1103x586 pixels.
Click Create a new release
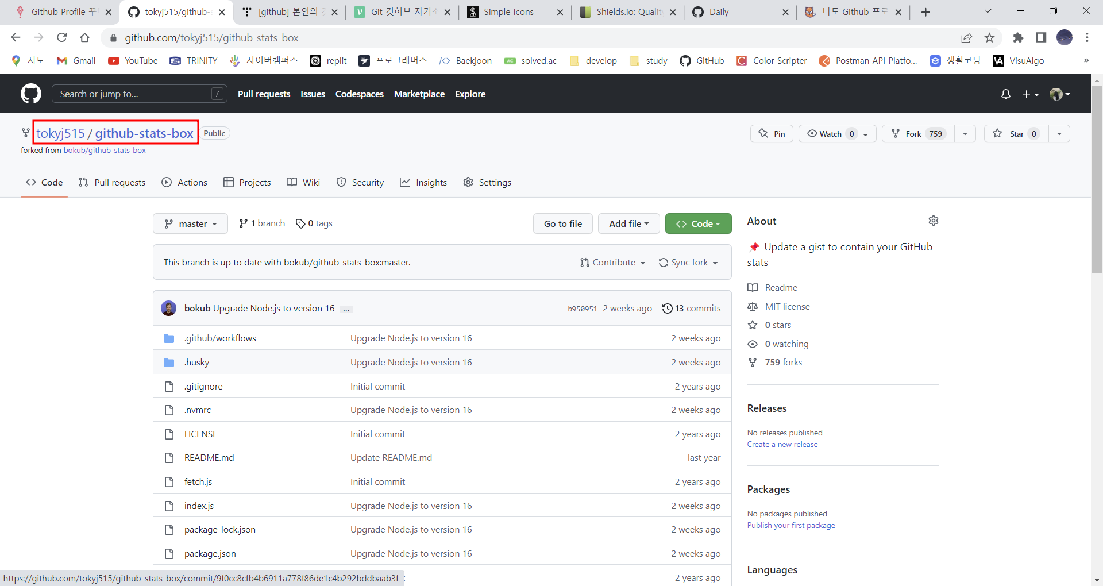pos(782,445)
